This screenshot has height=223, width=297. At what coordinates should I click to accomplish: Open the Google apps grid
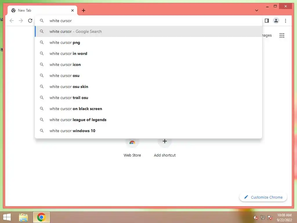click(282, 35)
